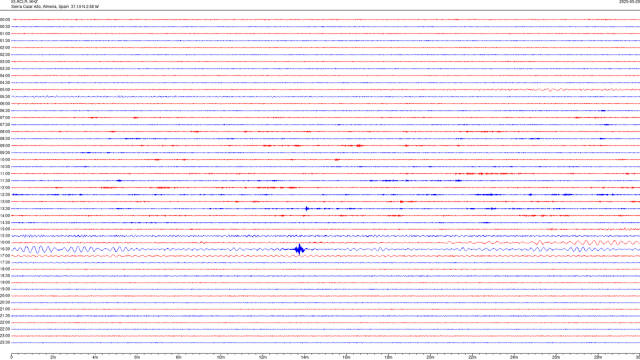Select the 16:30 row label
This screenshot has width=640, height=360.
click(5, 249)
